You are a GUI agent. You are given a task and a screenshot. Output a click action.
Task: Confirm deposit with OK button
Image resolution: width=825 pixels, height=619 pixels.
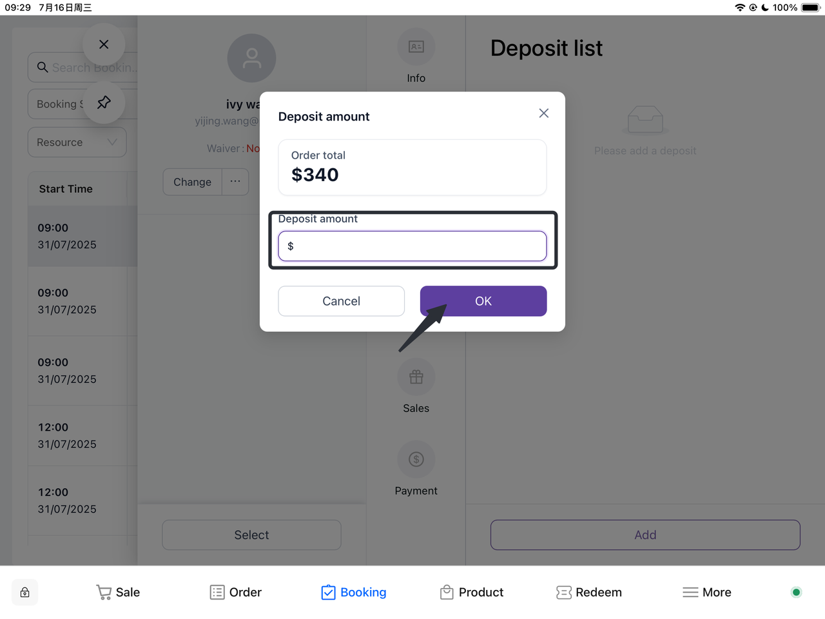(483, 301)
